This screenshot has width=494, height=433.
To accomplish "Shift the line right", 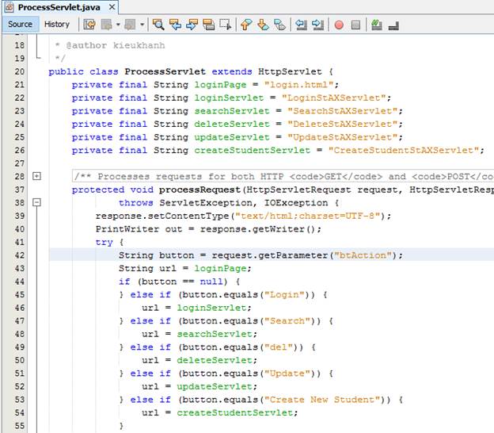I will [317, 25].
